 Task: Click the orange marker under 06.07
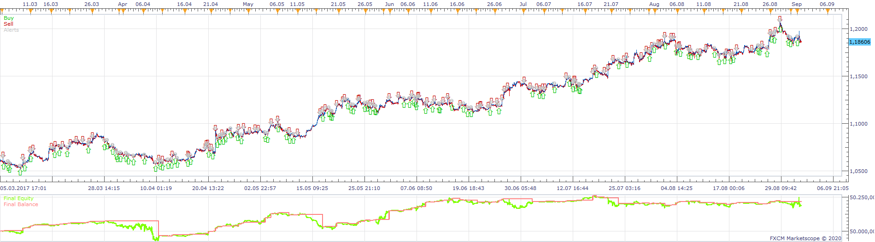544,11
